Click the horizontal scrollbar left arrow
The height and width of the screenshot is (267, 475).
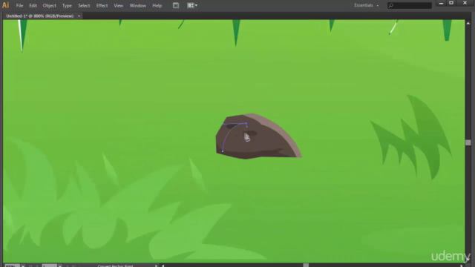point(163,266)
